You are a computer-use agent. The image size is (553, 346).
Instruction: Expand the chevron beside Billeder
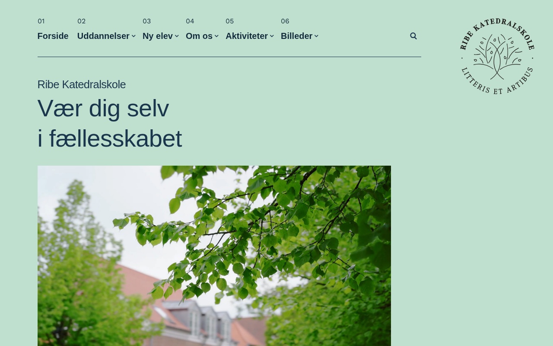pos(316,36)
